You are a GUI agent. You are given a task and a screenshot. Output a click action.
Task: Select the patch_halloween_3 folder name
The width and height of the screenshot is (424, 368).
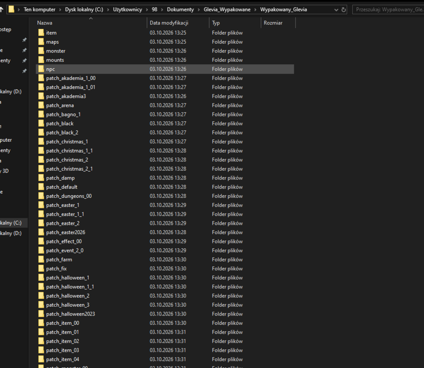68,305
